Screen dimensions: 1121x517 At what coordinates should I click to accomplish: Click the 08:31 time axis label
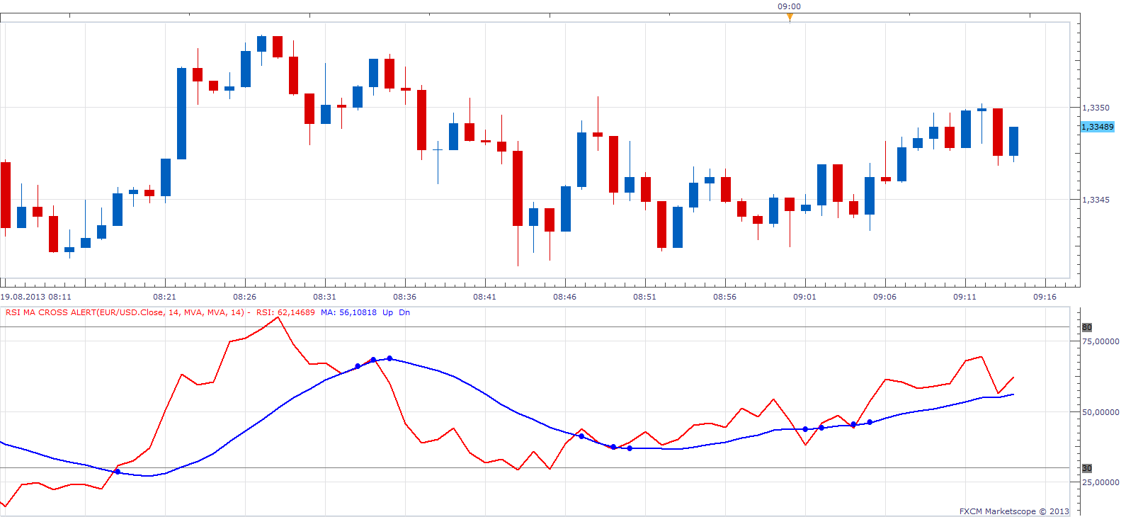pyautogui.click(x=324, y=297)
